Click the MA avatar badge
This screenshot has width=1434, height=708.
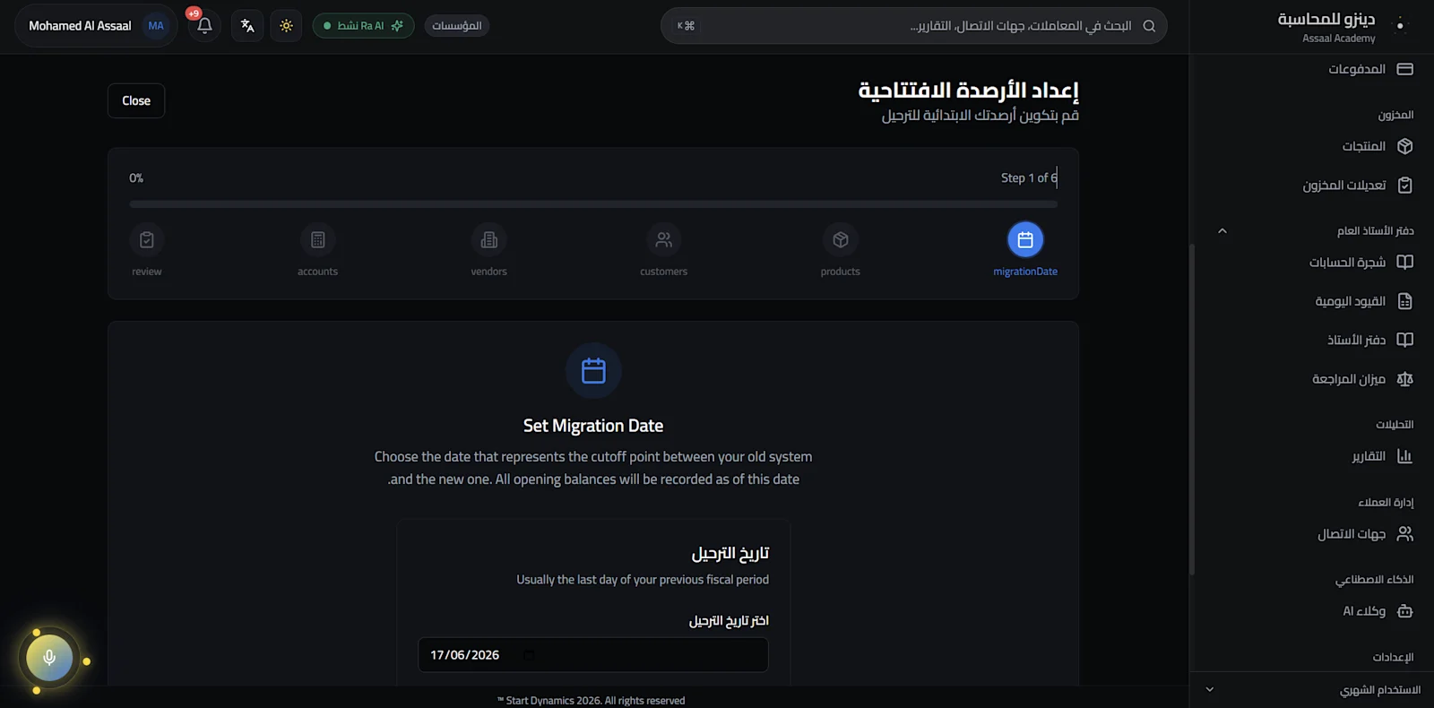coord(156,26)
